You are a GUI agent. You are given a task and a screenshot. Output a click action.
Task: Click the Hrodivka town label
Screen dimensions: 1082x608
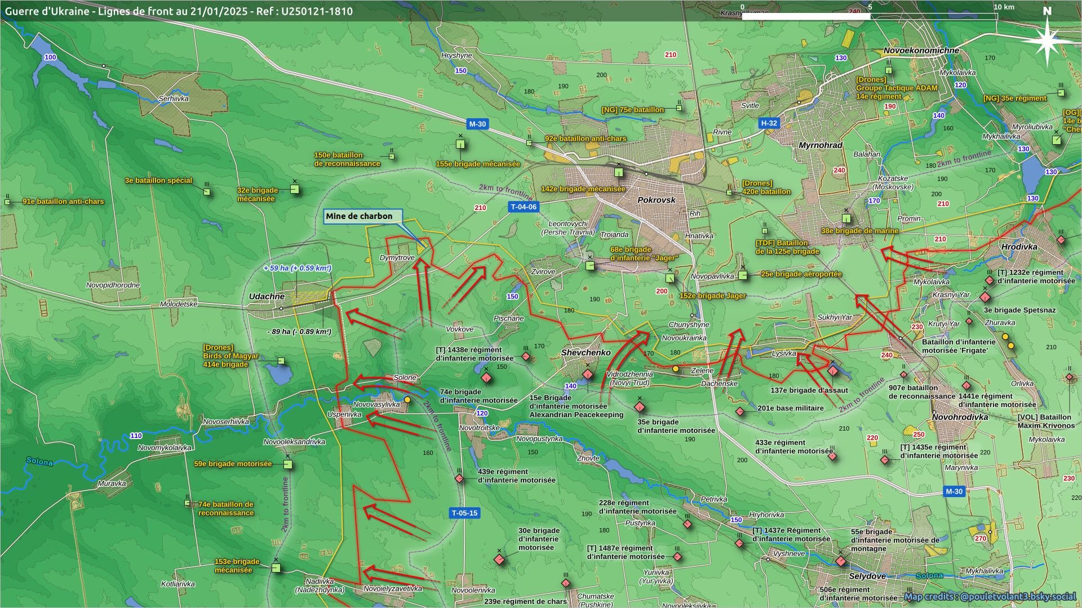[x=1019, y=247]
